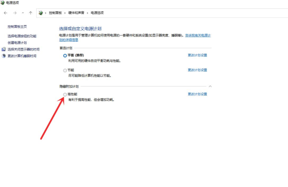Click the Back arrow in navigation bar

(x=5, y=13)
